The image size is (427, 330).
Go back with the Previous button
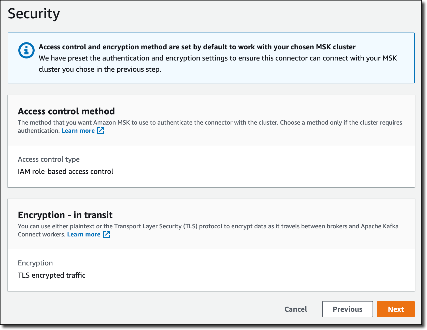pos(347,309)
